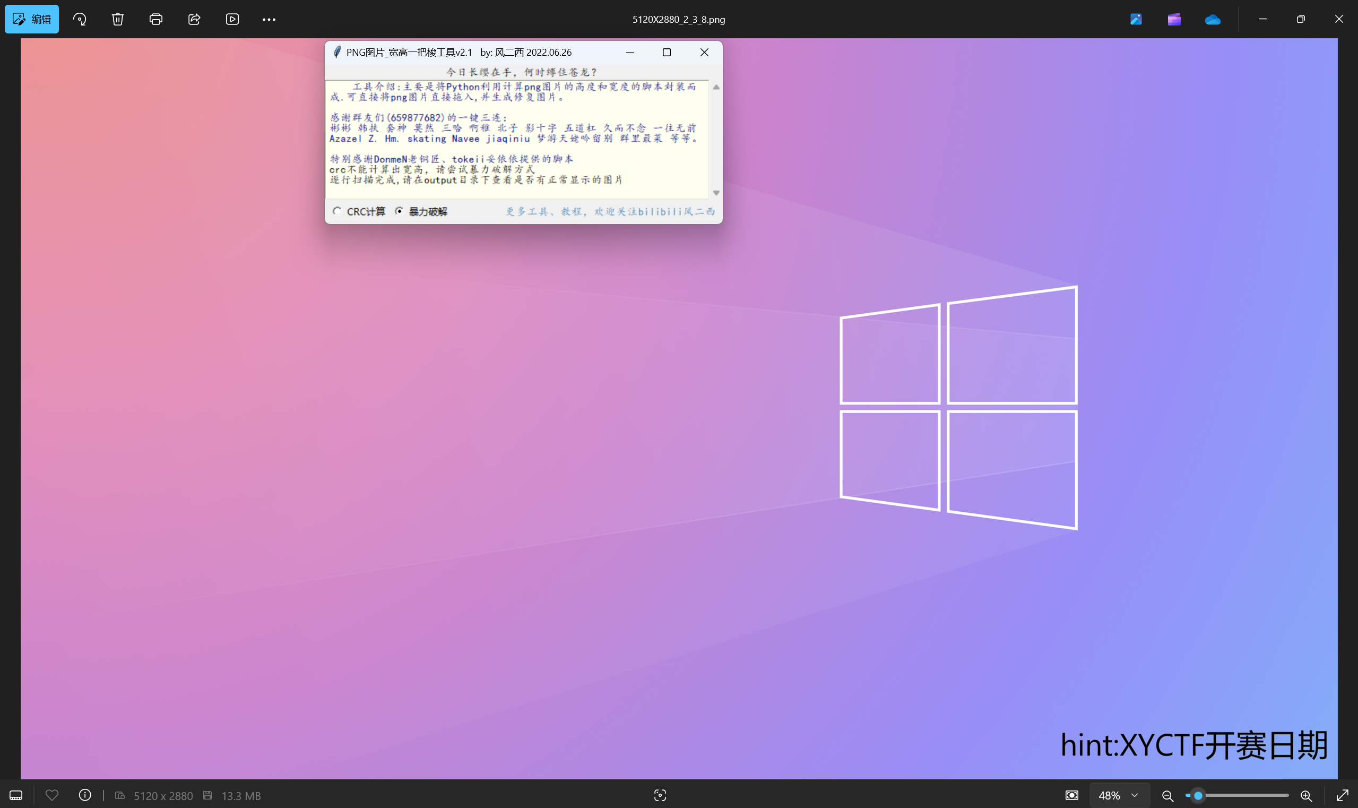
Task: Click the crc不能计算出宽高 message line
Action: pyautogui.click(x=432, y=169)
